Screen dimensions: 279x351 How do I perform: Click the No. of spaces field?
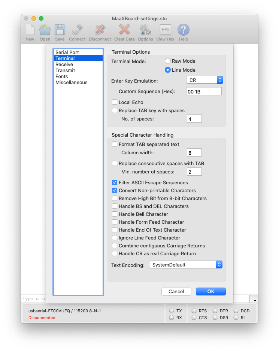tap(194, 119)
